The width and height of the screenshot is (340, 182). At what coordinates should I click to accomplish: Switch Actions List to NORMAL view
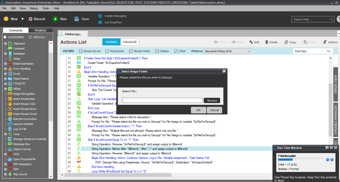(112, 42)
